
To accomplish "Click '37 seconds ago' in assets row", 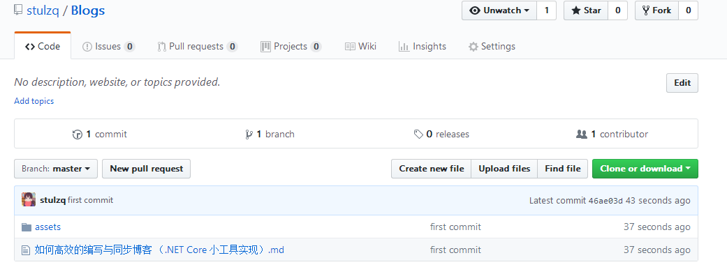I will coord(657,227).
